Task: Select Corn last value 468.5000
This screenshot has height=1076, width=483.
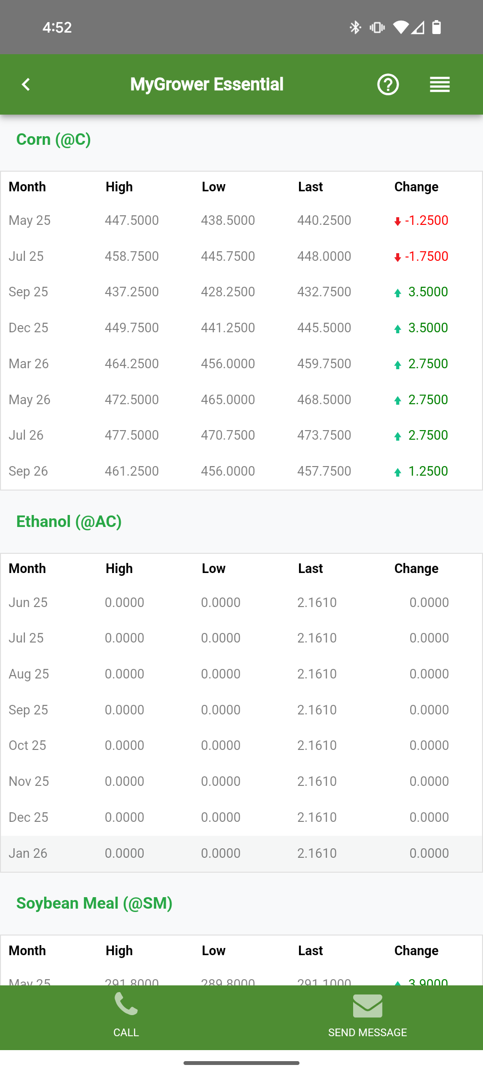Action: pyautogui.click(x=324, y=399)
